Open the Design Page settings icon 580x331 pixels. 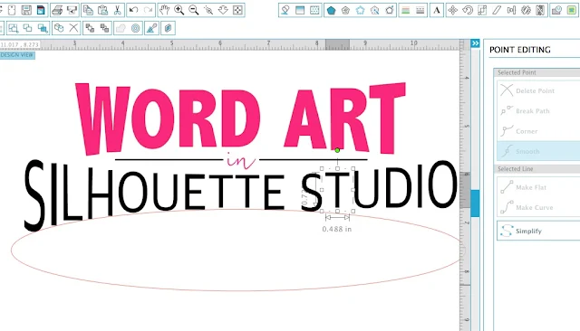285,10
